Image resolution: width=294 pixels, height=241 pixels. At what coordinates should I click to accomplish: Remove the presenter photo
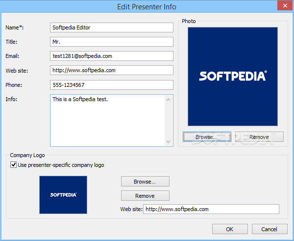pyautogui.click(x=259, y=137)
